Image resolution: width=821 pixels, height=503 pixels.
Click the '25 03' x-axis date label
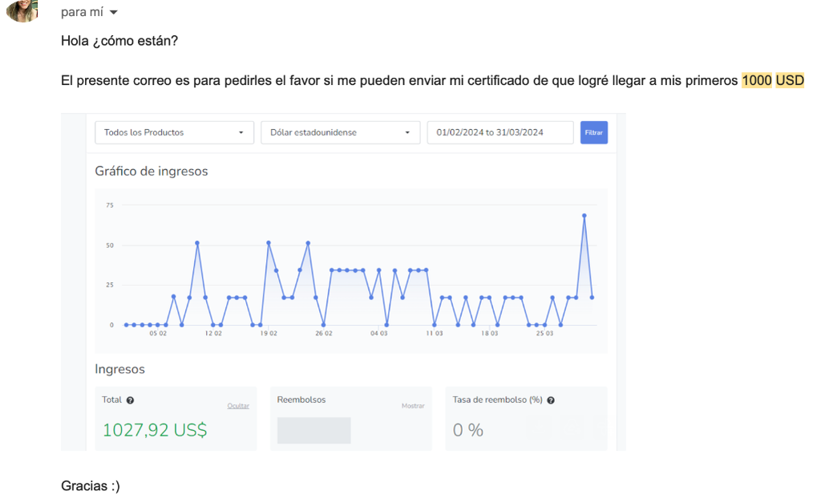(544, 334)
